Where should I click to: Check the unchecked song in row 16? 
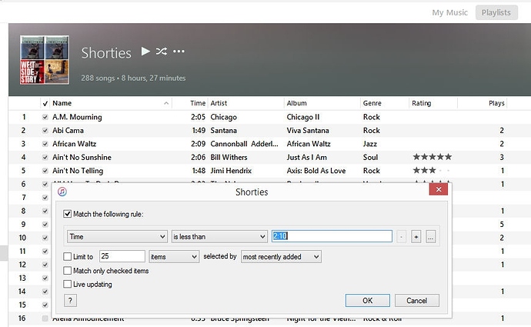[x=45, y=319]
